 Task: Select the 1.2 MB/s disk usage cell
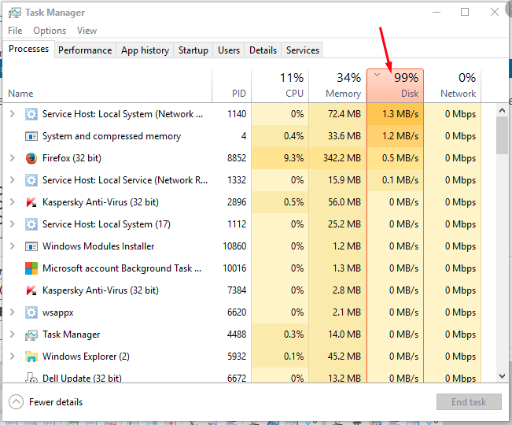395,136
